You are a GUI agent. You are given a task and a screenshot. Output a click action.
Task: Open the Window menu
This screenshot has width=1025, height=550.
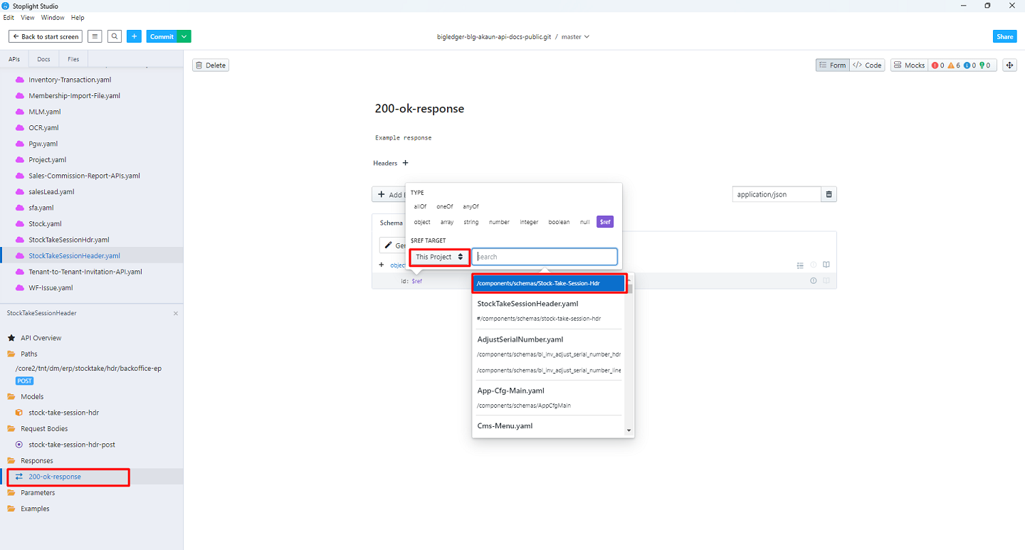[52, 18]
